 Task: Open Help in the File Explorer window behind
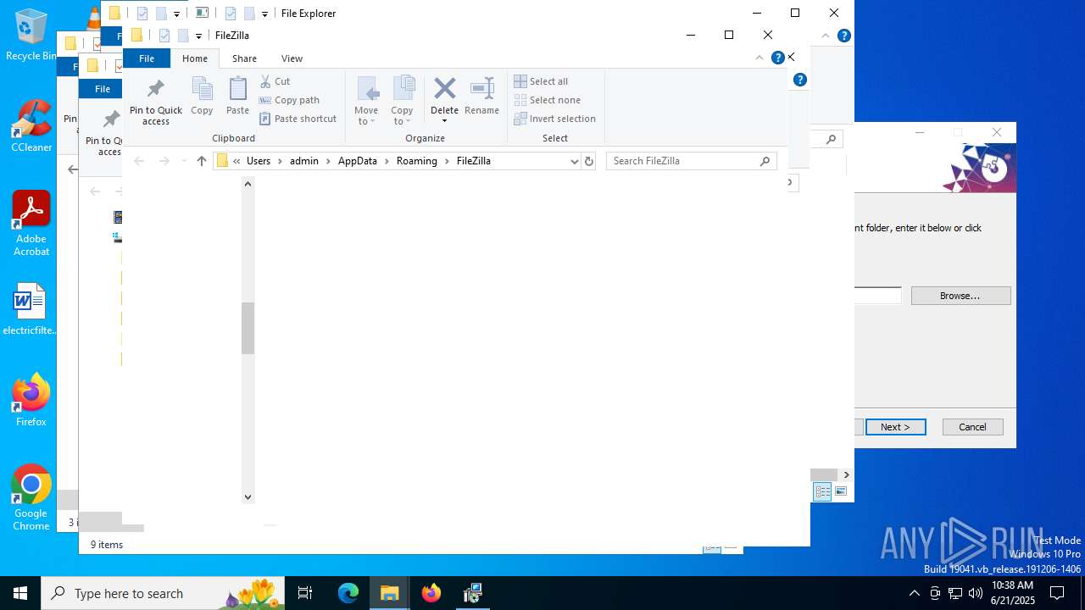click(x=844, y=36)
